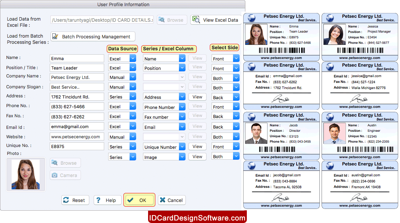Click View Excel Data button
Screen dimensions: 400x223
(216, 20)
